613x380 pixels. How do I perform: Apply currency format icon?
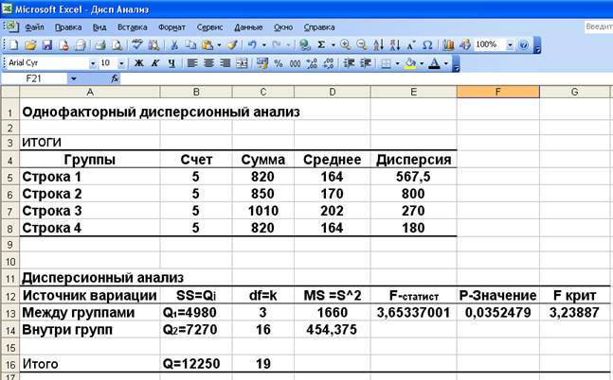pyautogui.click(x=261, y=63)
